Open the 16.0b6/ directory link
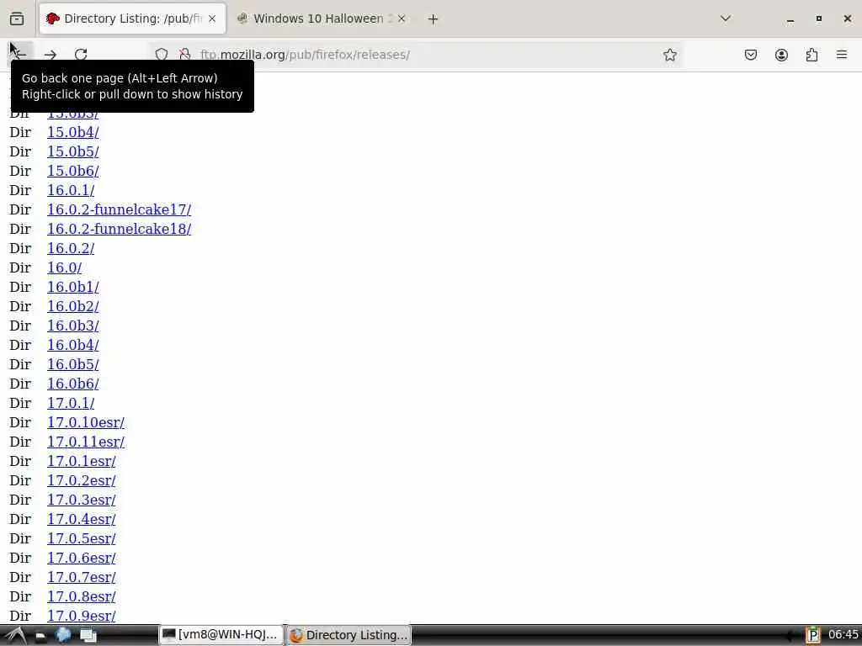The height and width of the screenshot is (646, 862). pos(73,384)
